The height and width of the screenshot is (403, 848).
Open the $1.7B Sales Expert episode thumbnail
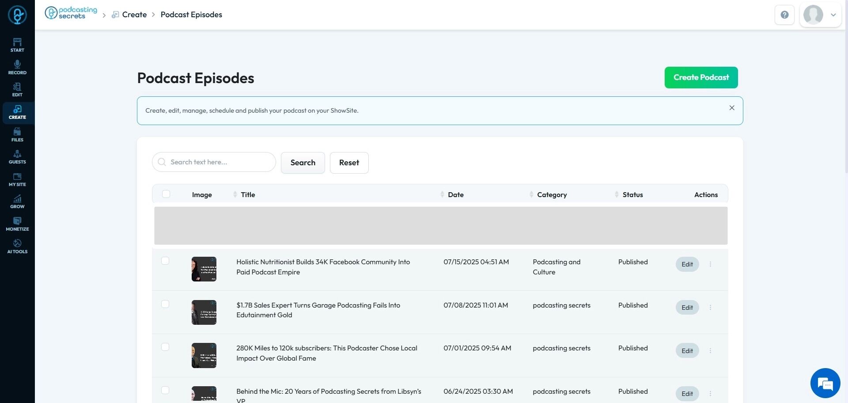point(204,312)
